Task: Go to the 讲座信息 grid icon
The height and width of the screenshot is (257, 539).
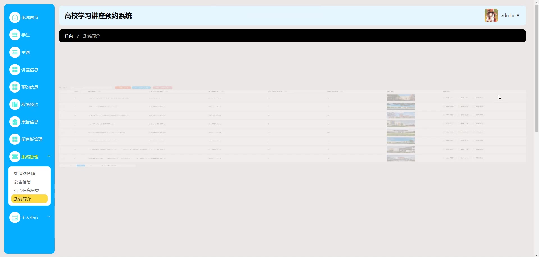Action: (15, 70)
